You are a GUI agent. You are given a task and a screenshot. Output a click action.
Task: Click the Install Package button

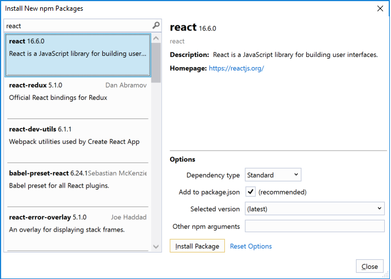[197, 246]
